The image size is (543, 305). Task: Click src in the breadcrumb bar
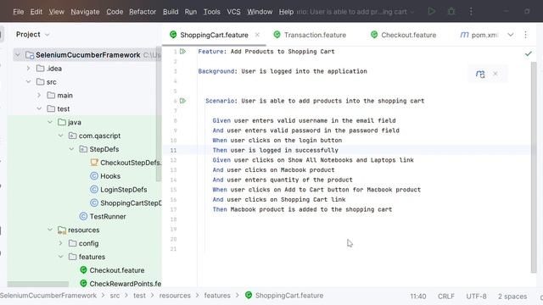click(115, 296)
